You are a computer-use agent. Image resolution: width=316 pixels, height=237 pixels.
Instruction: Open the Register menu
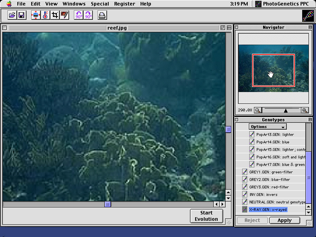(124, 4)
